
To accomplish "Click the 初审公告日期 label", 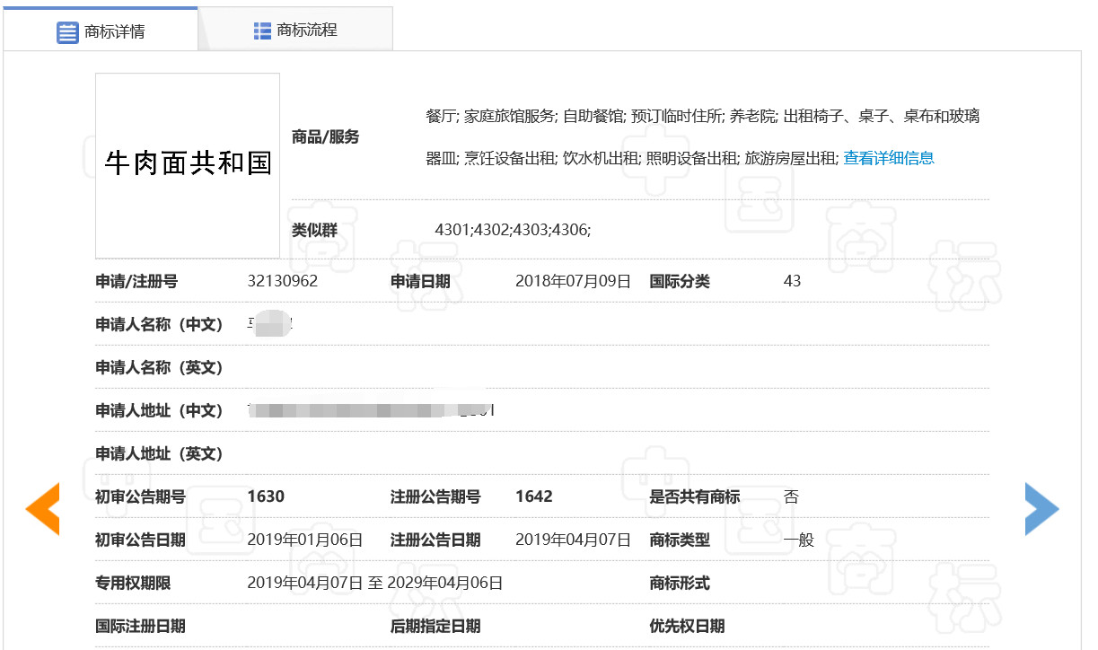I will [141, 540].
